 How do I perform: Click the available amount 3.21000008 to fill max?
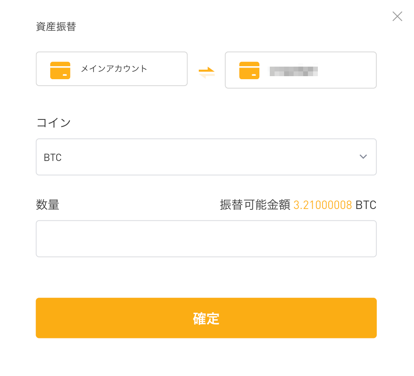coord(323,205)
